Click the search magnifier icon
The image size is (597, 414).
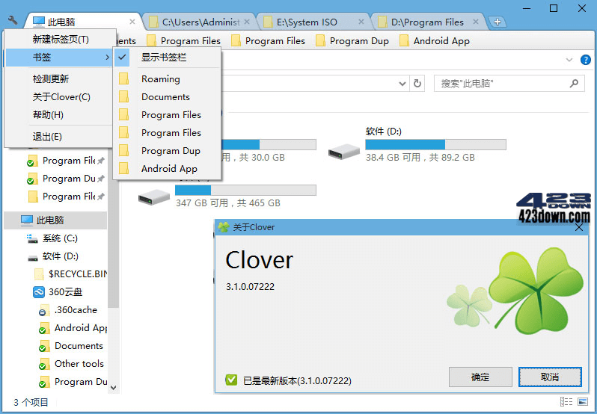(574, 83)
